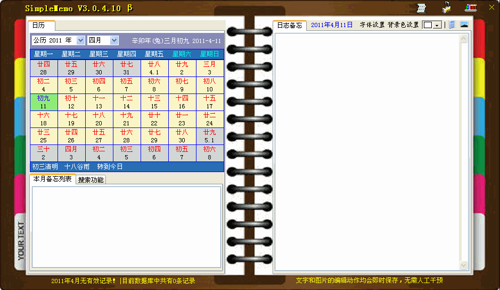Image resolution: width=500 pixels, height=290 pixels.
Task: Click the 星期日 column header
Action: [209, 54]
